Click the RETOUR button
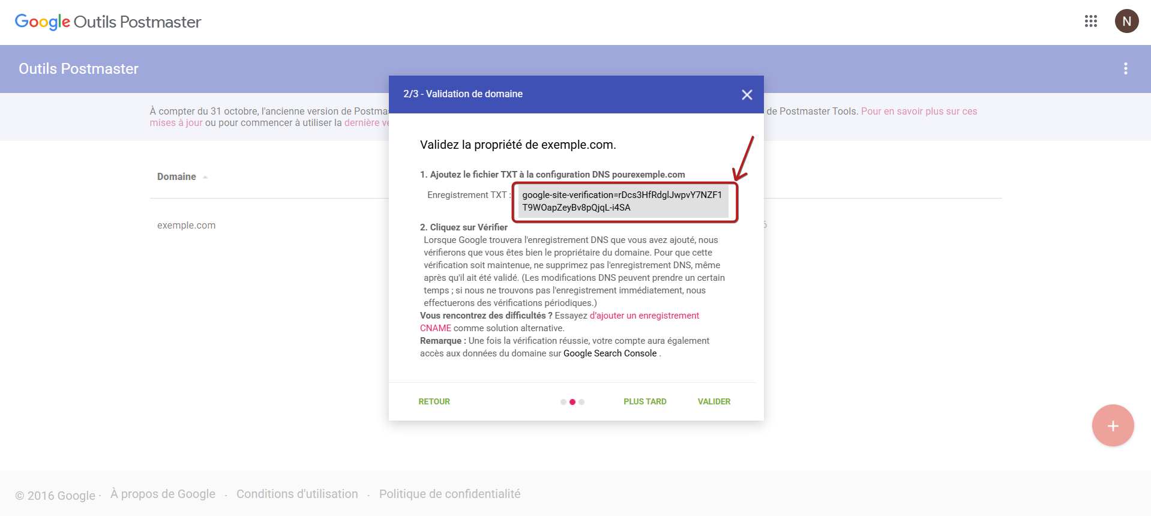The image size is (1151, 516). (434, 401)
